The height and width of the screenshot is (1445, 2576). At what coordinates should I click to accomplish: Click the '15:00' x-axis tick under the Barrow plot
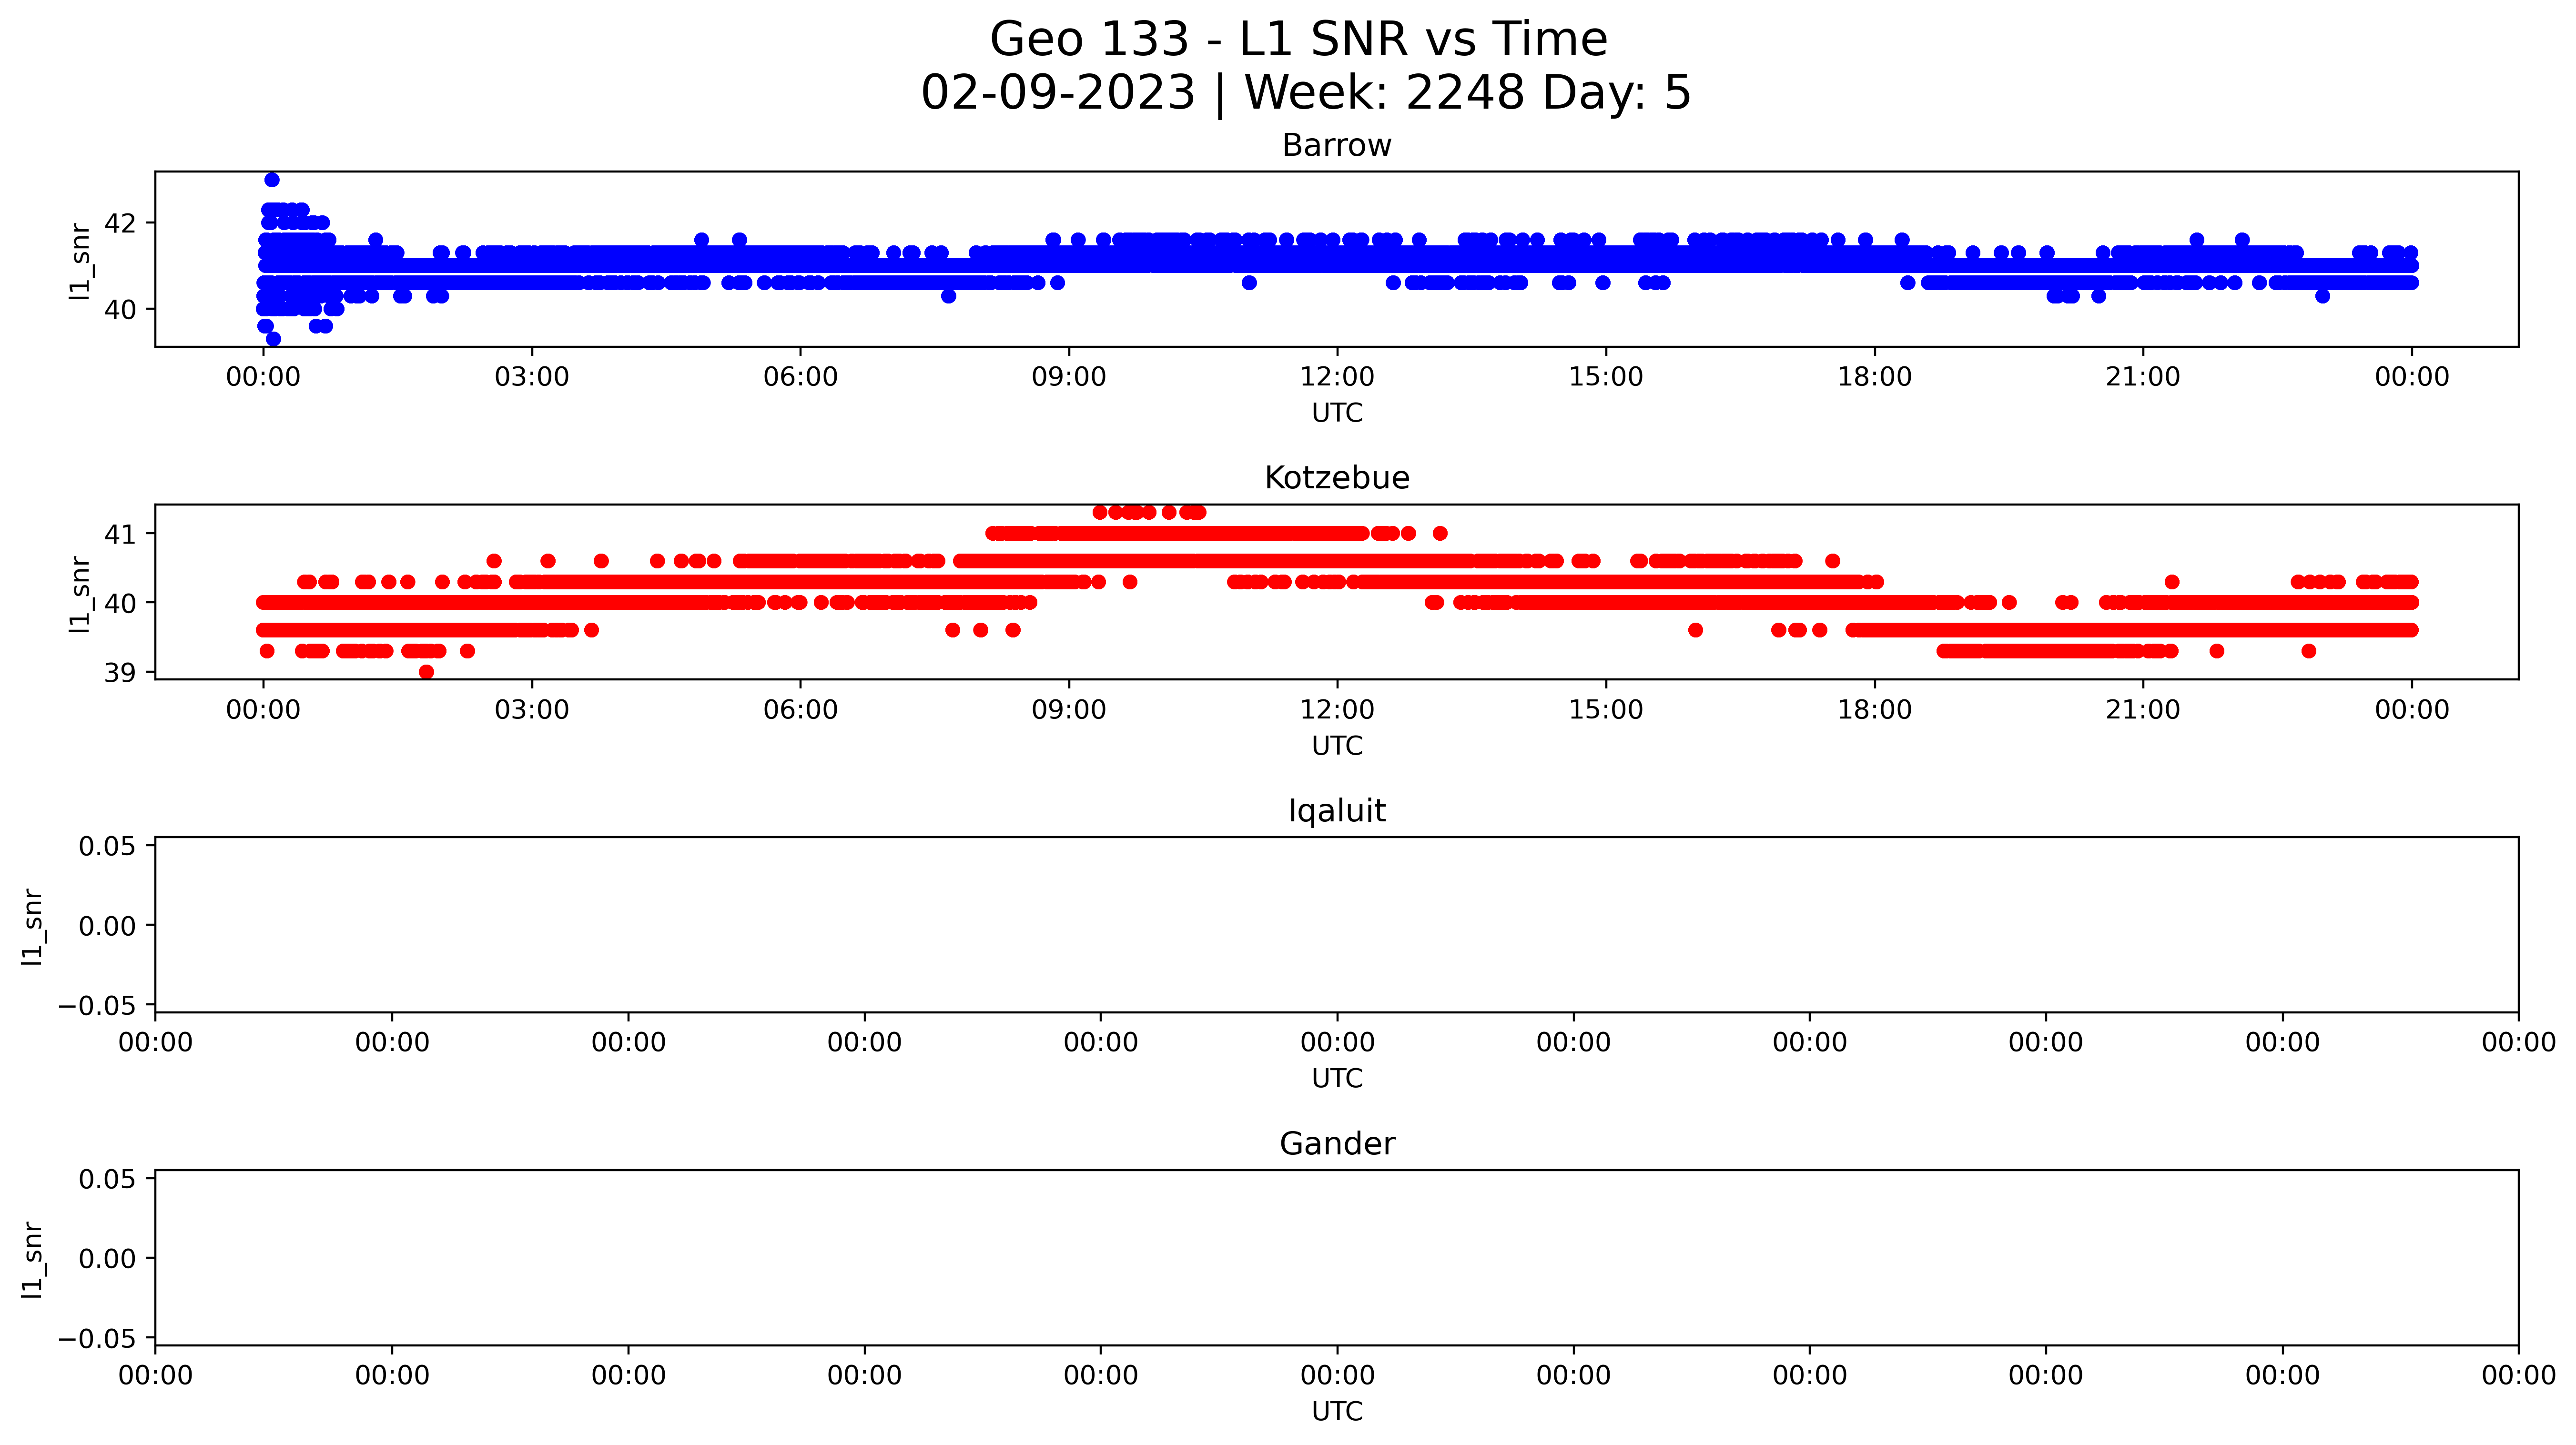point(1606,377)
